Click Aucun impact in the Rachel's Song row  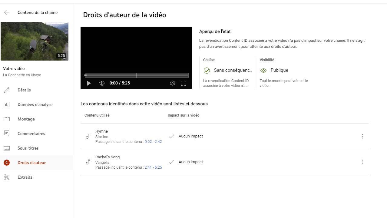point(191,162)
